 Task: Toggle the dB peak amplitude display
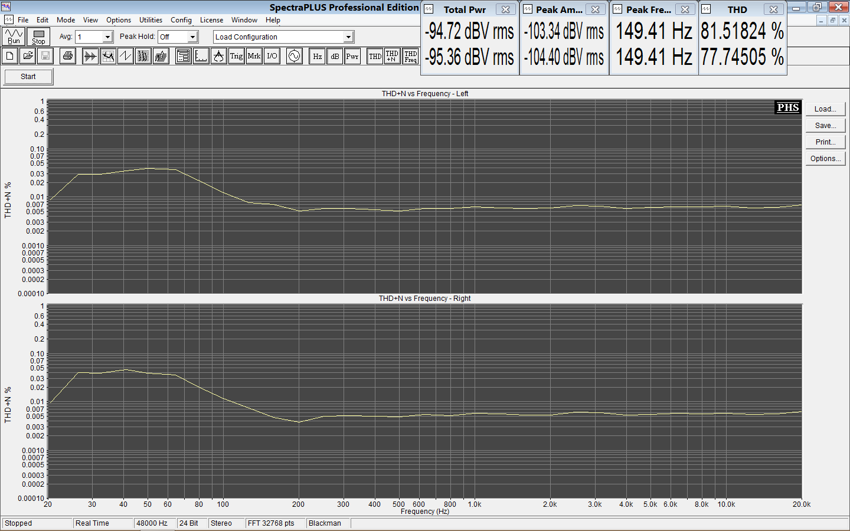[335, 56]
